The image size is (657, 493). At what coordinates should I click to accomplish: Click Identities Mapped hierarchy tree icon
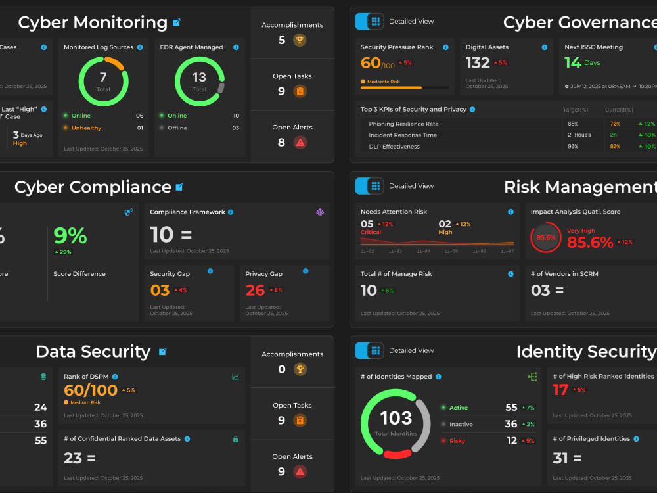point(532,377)
